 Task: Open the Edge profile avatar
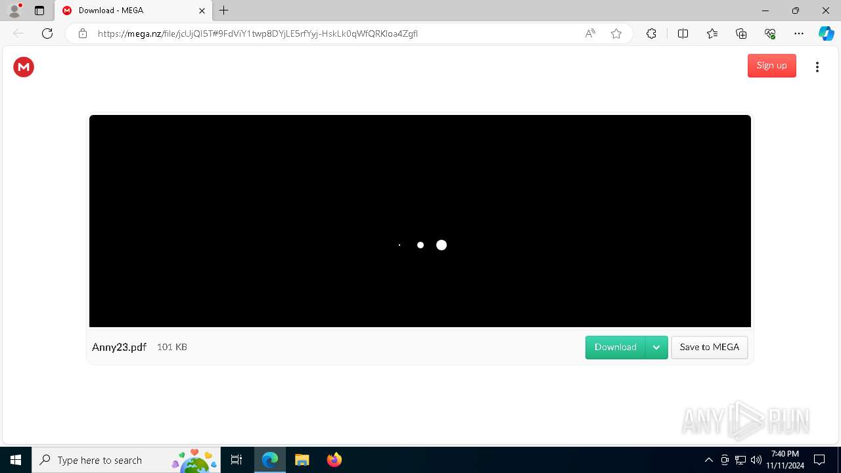pyautogui.click(x=14, y=11)
